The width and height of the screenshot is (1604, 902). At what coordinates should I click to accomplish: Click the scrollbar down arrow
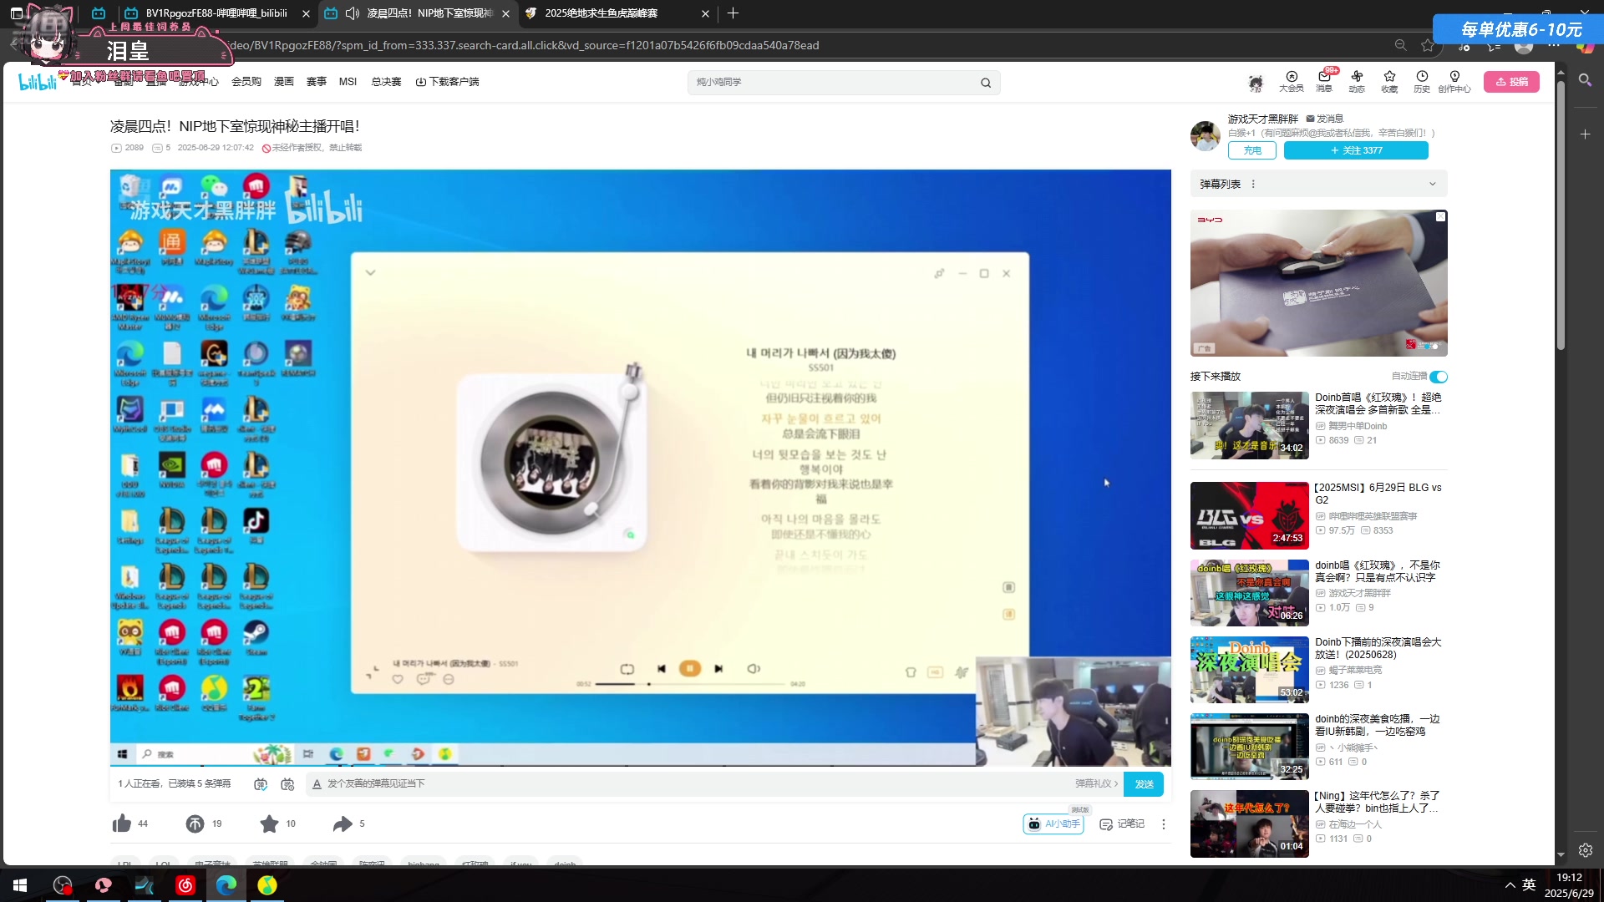coord(1561,854)
